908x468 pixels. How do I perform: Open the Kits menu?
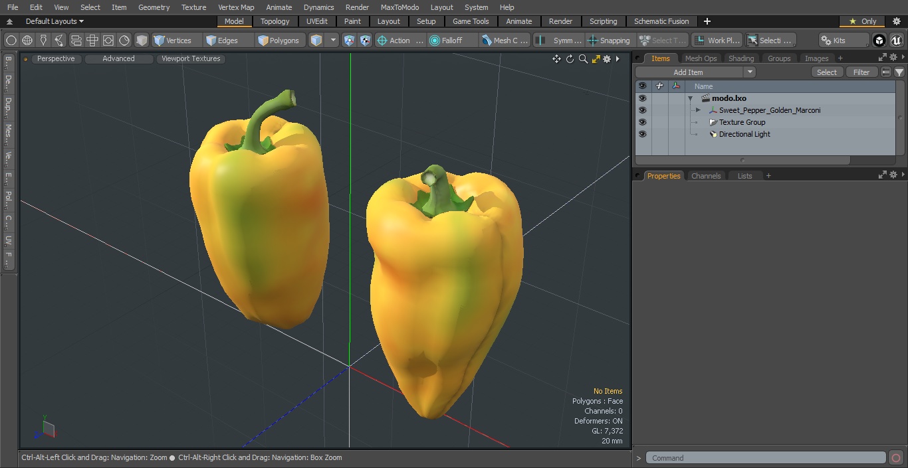843,40
